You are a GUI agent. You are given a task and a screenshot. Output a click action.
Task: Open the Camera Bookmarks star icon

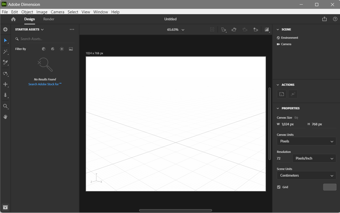[255, 29]
